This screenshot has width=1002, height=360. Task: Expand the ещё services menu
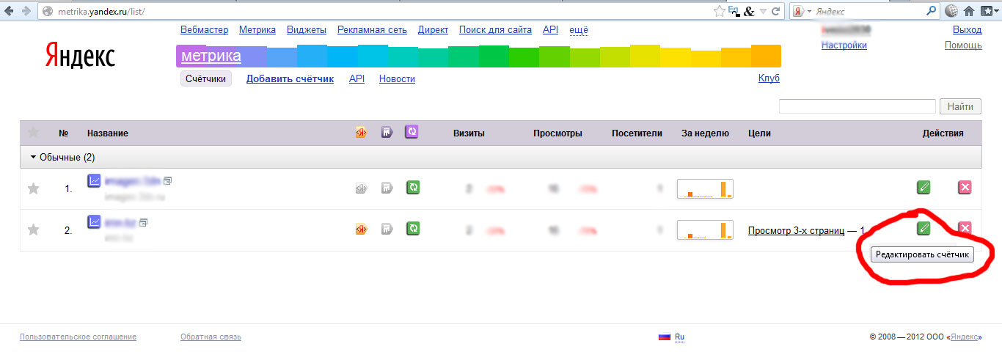pyautogui.click(x=579, y=30)
